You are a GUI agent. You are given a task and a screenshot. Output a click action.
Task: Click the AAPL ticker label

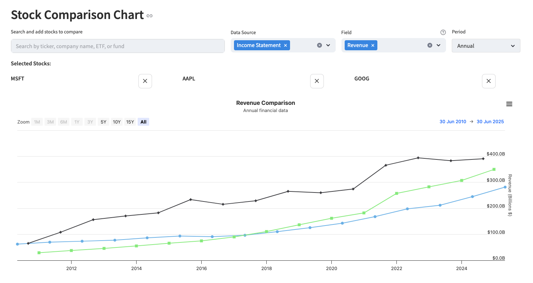pyautogui.click(x=189, y=79)
